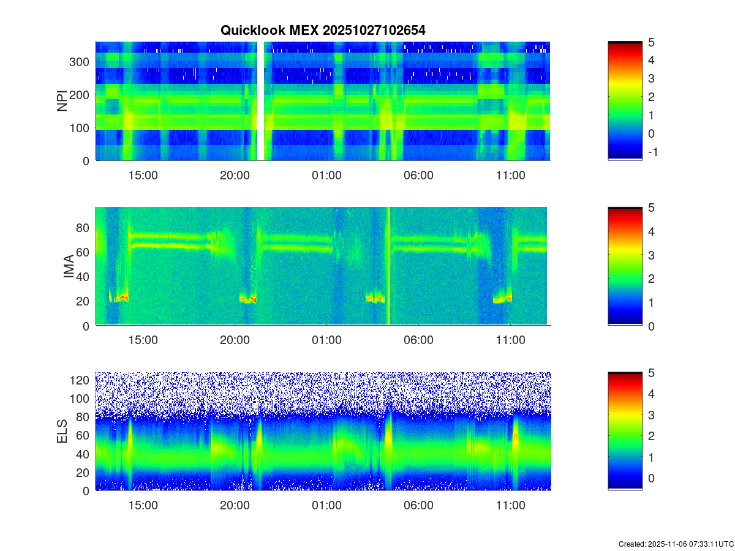Click the 20:00 tick under NPI plot
The width and height of the screenshot is (735, 551).
[x=235, y=175]
